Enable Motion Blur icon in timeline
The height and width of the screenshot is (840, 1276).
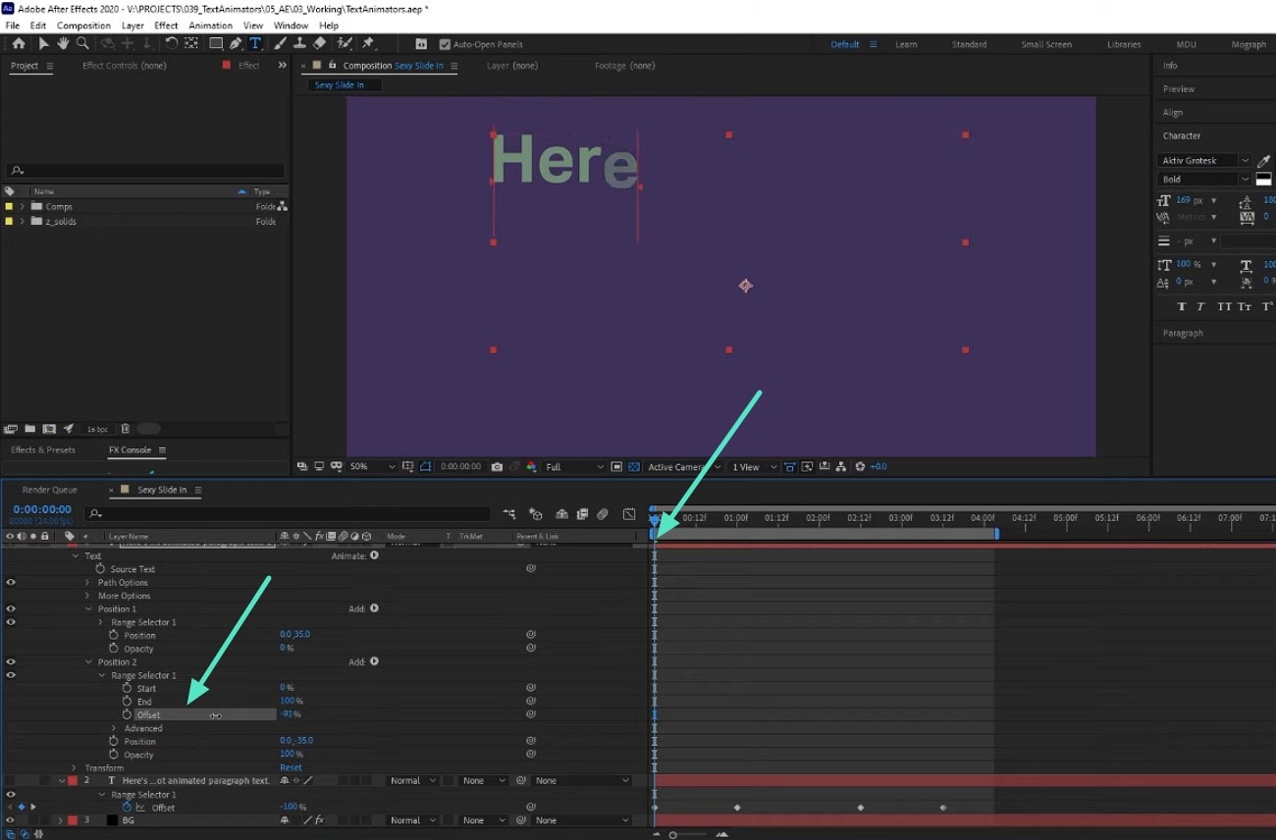pos(603,513)
